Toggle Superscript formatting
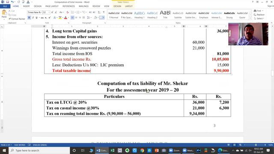 pos(50,18)
